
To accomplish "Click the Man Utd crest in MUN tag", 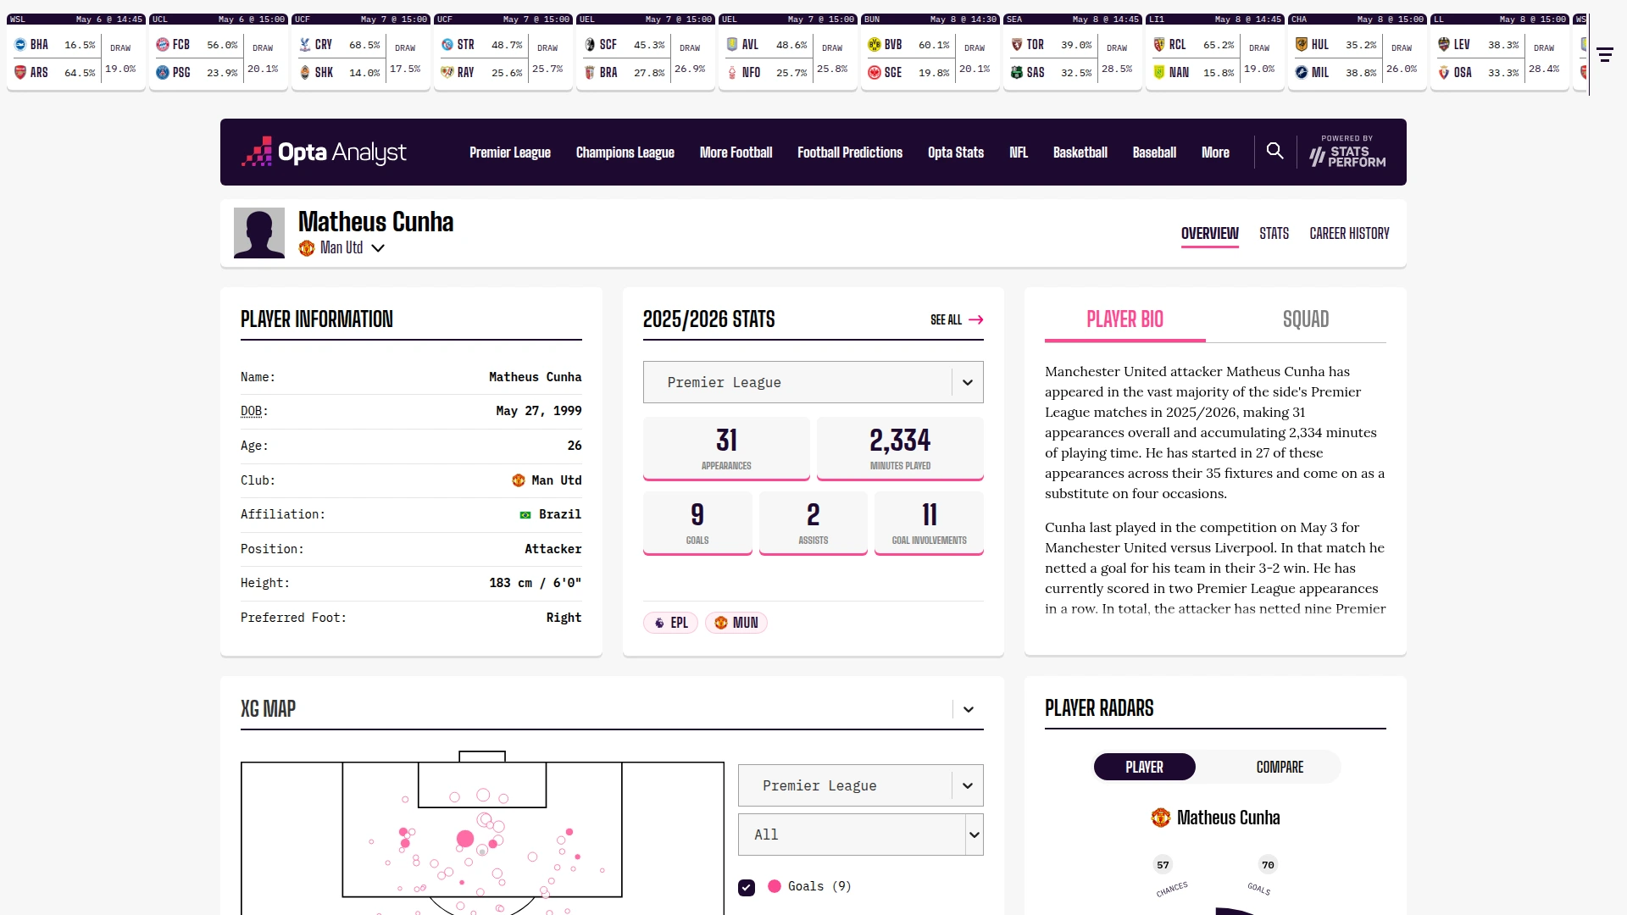I will point(721,623).
